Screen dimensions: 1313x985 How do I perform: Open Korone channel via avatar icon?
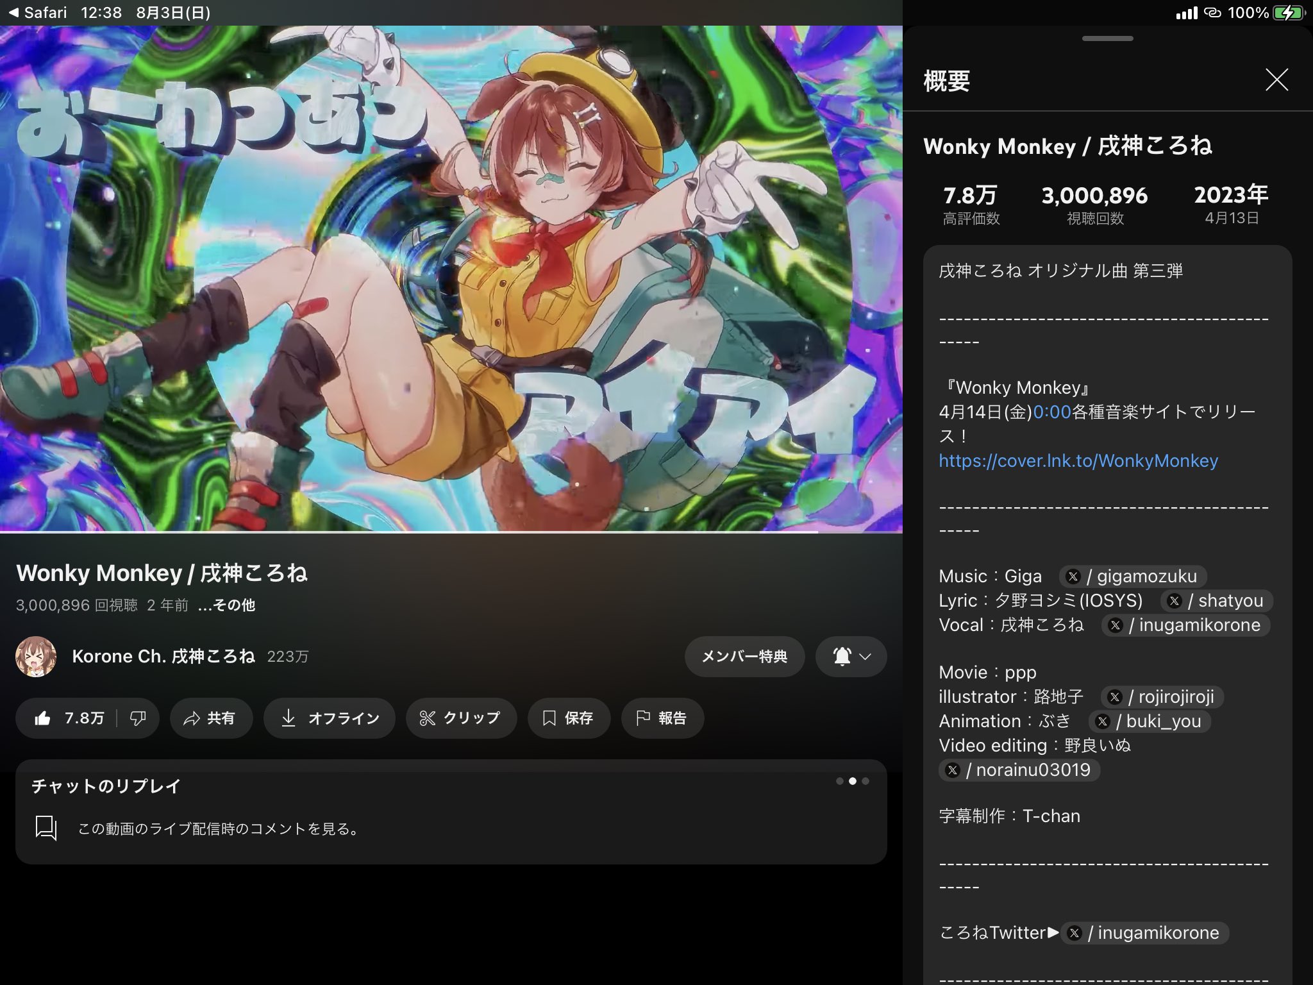coord(36,657)
